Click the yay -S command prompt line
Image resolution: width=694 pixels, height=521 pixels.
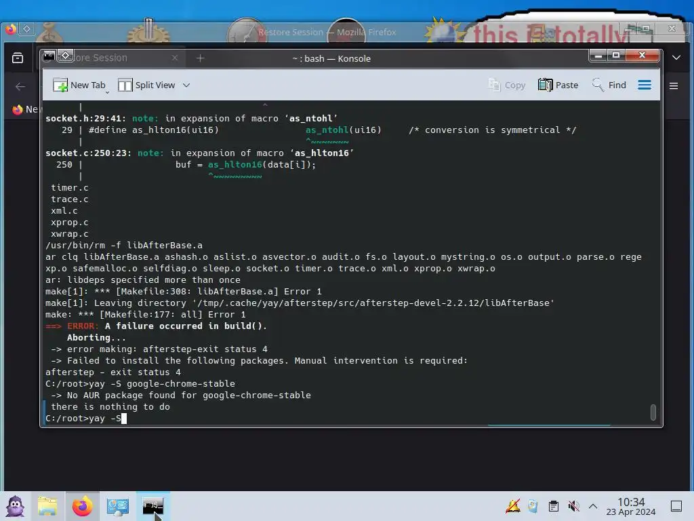point(86,418)
